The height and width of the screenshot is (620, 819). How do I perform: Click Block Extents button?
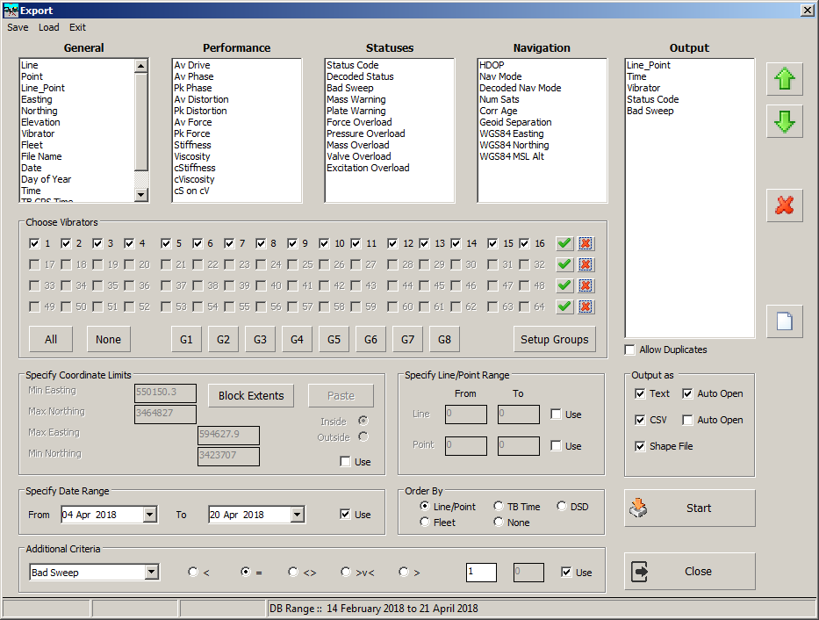[x=251, y=396]
